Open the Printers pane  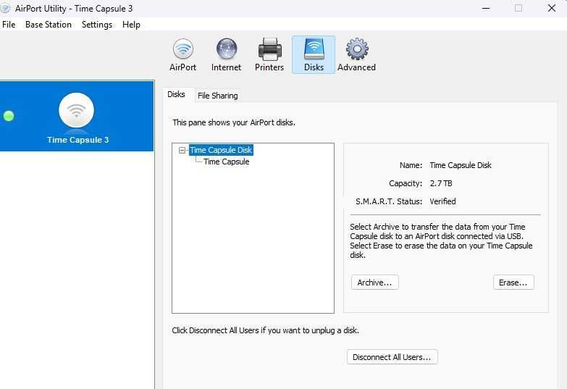point(269,55)
